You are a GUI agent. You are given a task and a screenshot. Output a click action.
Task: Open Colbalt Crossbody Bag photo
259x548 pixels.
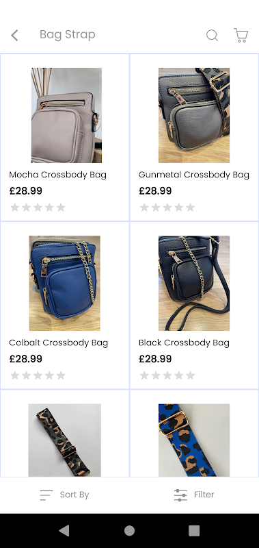point(64,283)
